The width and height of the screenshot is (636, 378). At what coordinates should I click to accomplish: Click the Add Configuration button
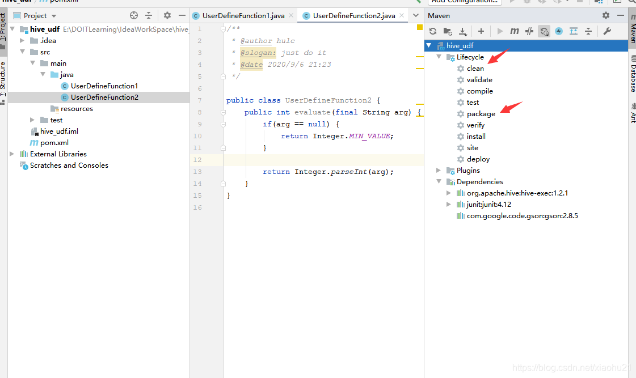[x=465, y=2]
